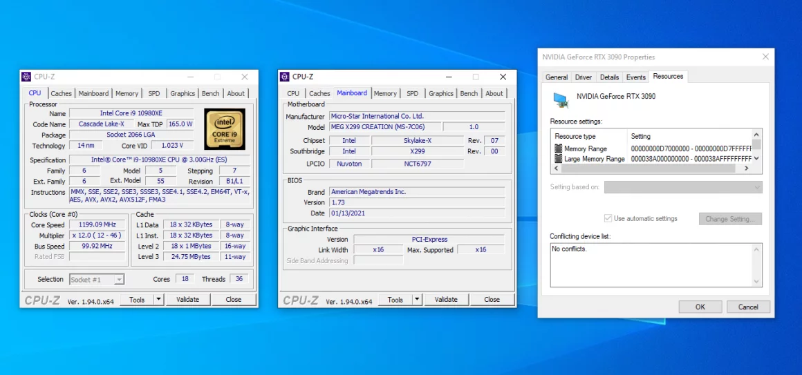Toggle the Use automatic settings checkbox

point(608,218)
